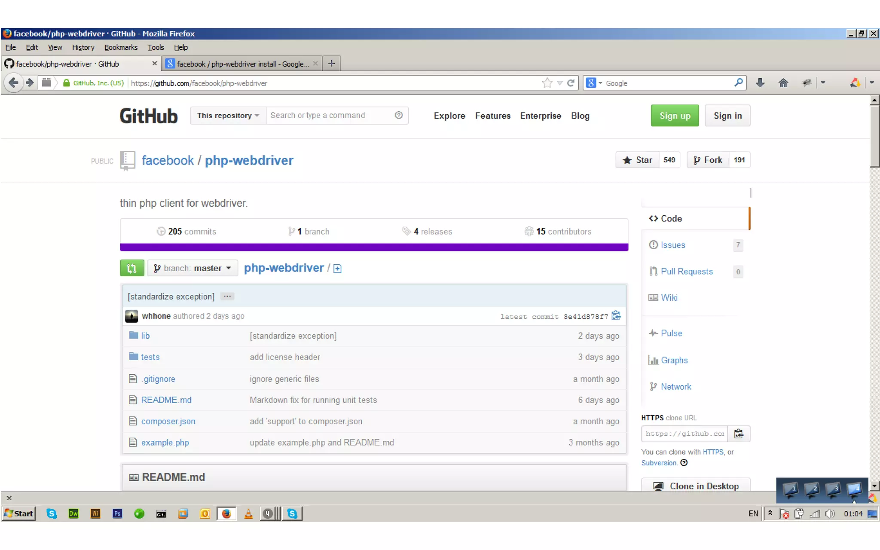Click the green compare and review icon button

[131, 268]
